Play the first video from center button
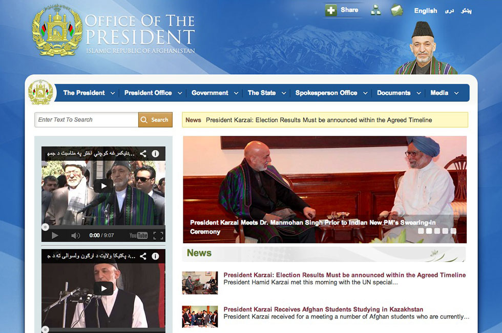Image resolution: width=502 pixels, height=333 pixels. pyautogui.click(x=103, y=186)
